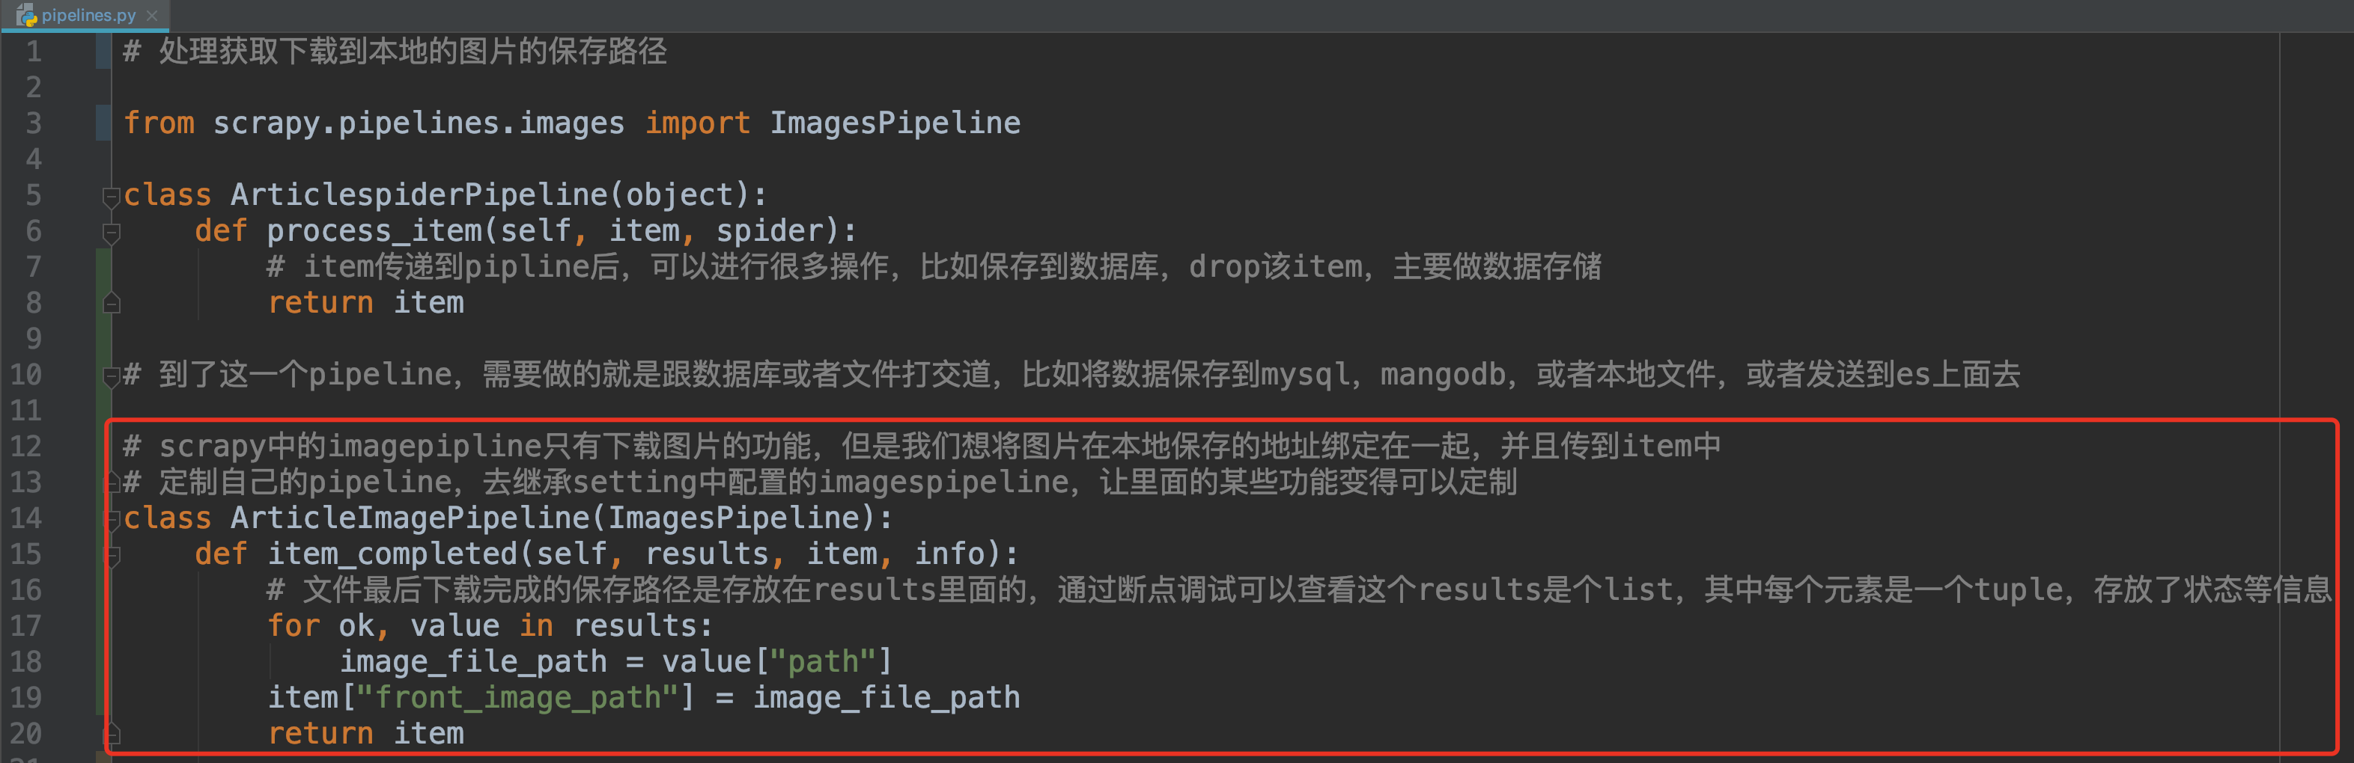The width and height of the screenshot is (2354, 763).
Task: Select the pipelines.py tab
Action: point(86,16)
